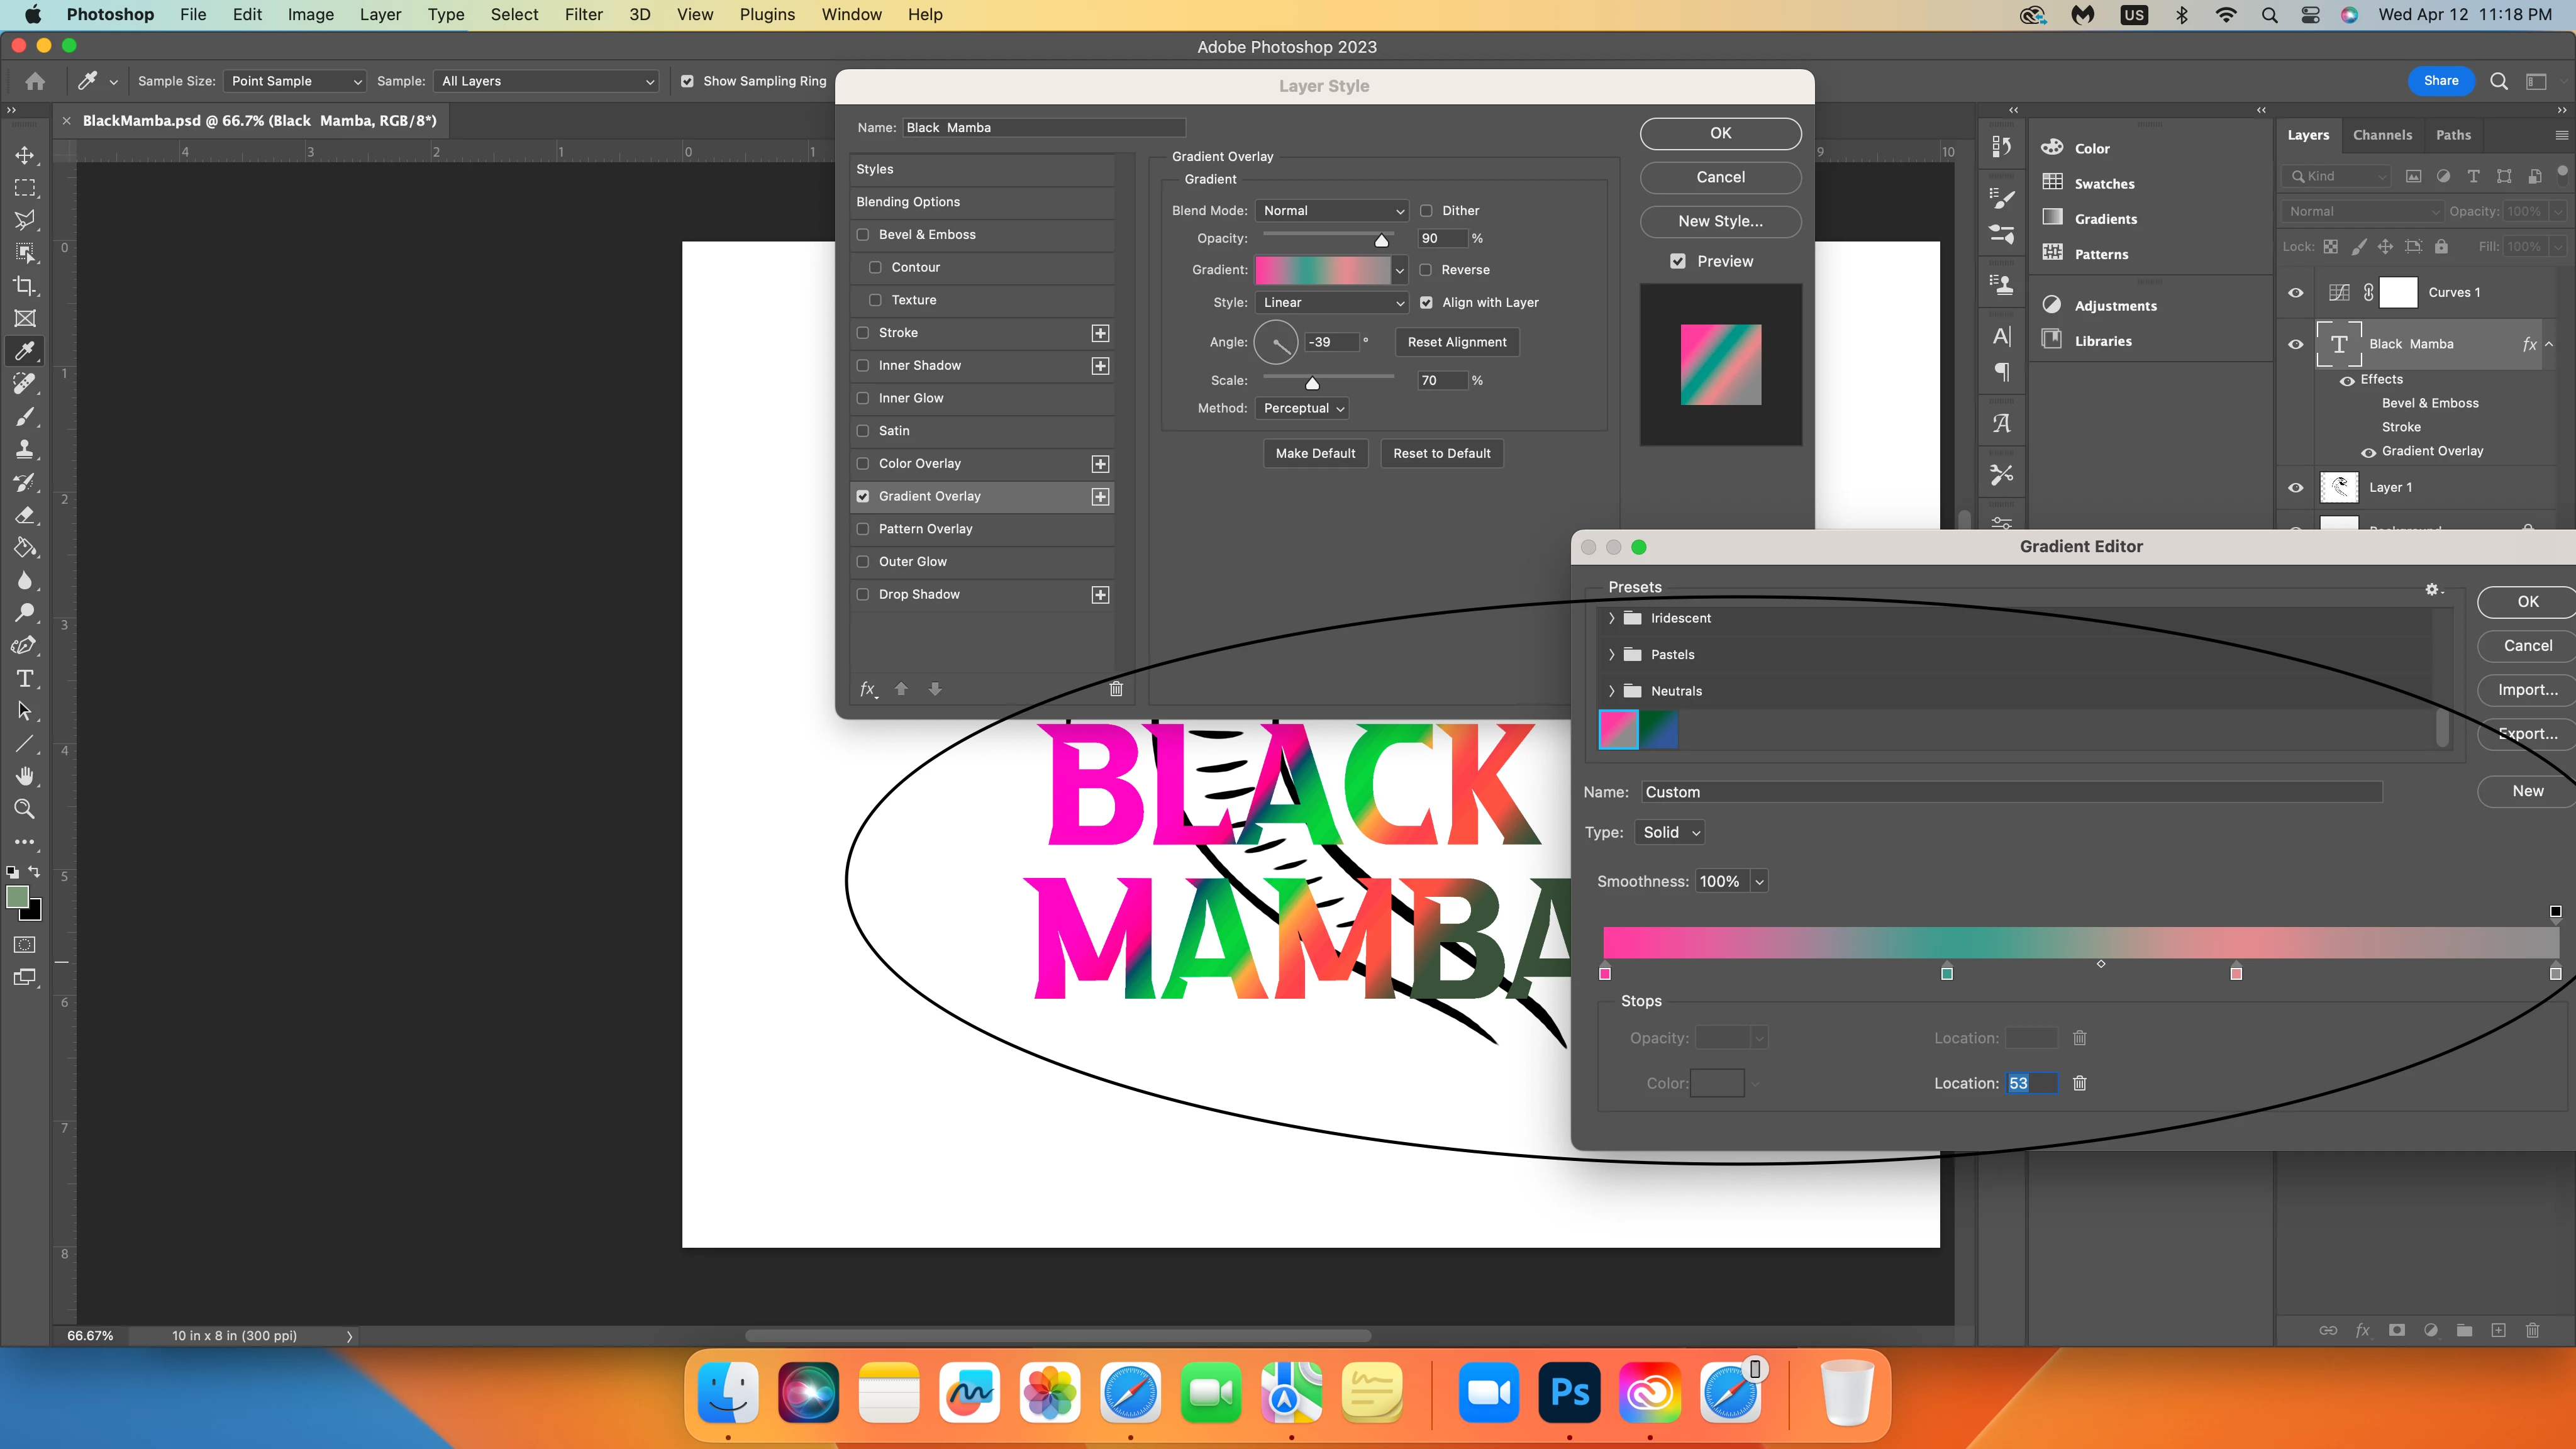2576x1449 pixels.
Task: Open the Method Perceptual dropdown
Action: (1302, 408)
